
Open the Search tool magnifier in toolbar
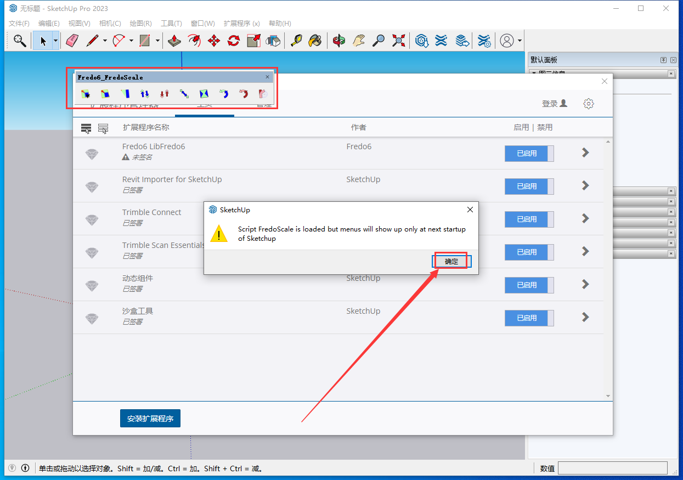coord(20,41)
